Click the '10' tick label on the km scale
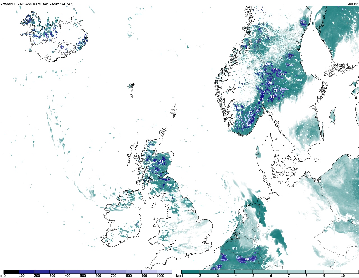The width and height of the screenshot is (359, 278). coord(343,276)
